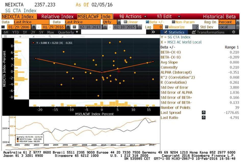
Task: Enable the second date range checkbox
Action: tap(74, 27)
